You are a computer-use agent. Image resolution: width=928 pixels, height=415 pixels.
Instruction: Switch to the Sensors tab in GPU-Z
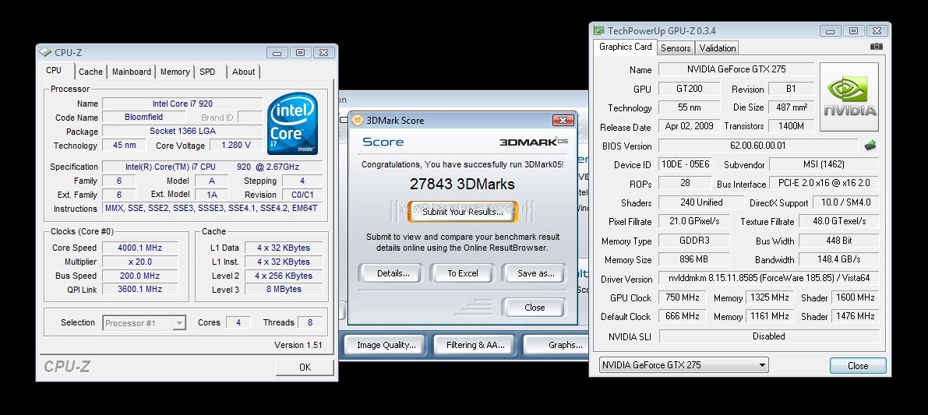point(676,48)
